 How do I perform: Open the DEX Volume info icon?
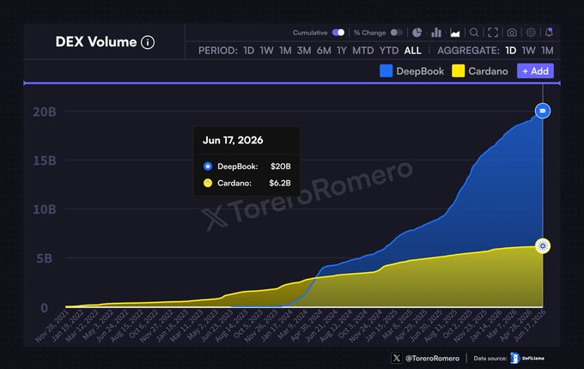click(x=148, y=42)
